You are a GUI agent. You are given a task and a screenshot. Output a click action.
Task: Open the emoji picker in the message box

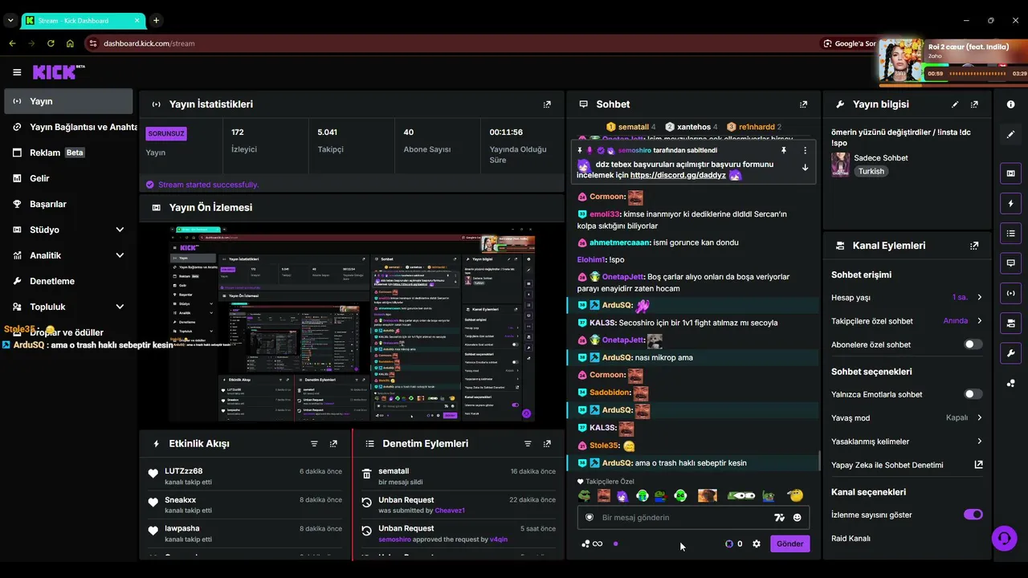click(x=798, y=518)
